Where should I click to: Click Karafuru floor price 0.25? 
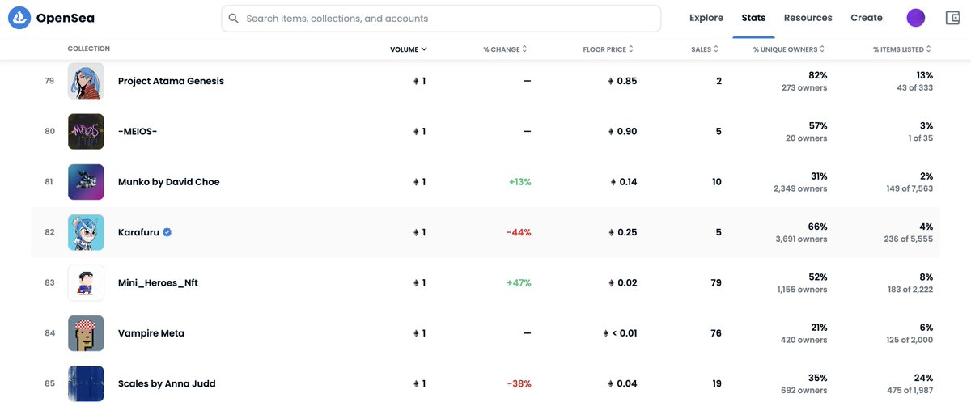[x=622, y=232]
